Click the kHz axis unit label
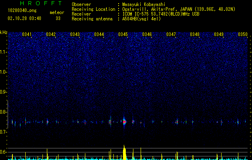This screenshot has height=160, width=252. pyautogui.click(x=4, y=32)
